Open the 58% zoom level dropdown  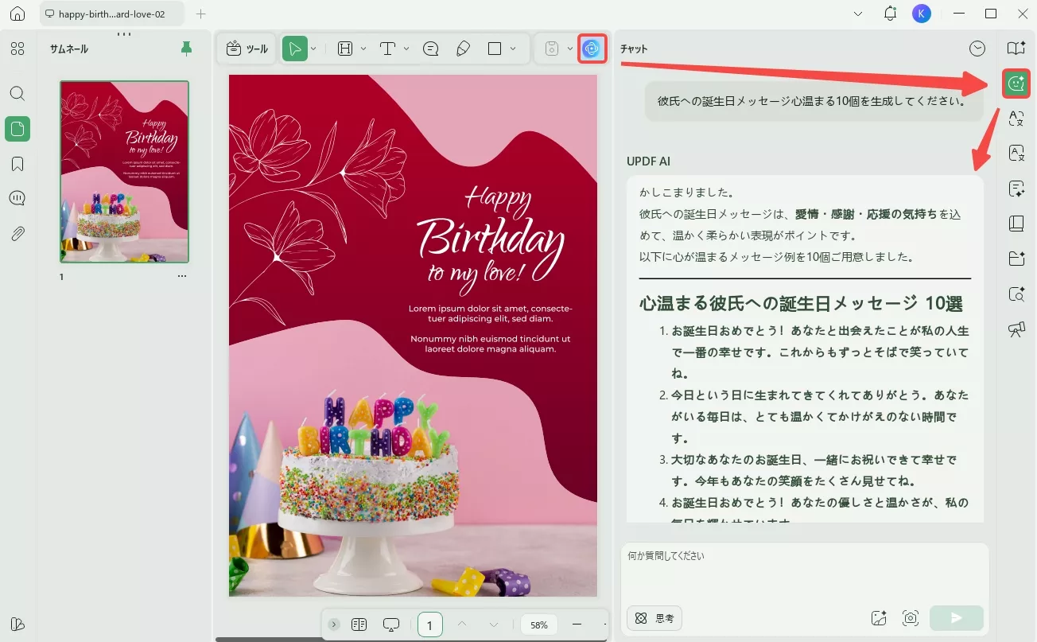(x=539, y=624)
